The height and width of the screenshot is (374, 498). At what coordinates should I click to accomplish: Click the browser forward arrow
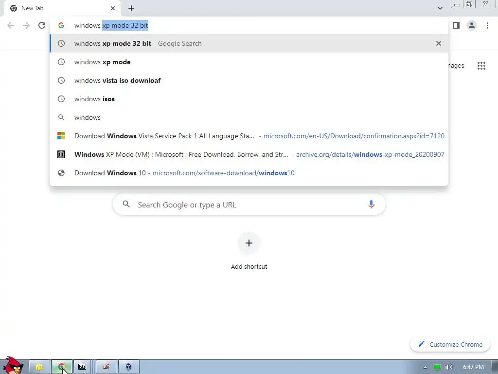point(26,25)
